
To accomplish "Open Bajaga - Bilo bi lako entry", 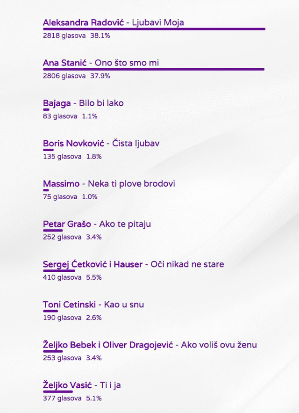I will pos(83,103).
